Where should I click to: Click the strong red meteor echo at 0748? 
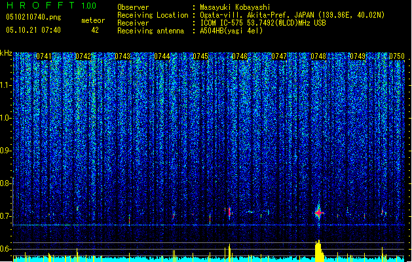click(x=319, y=213)
